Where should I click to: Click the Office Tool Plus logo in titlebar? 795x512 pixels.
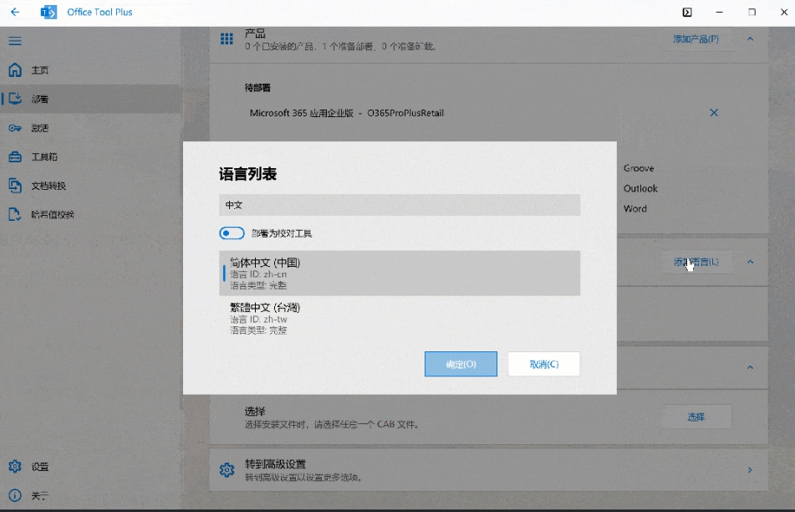pos(48,12)
